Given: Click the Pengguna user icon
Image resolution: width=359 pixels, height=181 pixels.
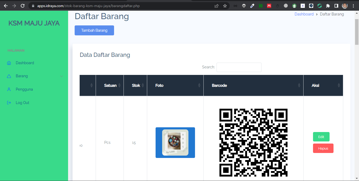Looking at the screenshot, I should 9,89.
